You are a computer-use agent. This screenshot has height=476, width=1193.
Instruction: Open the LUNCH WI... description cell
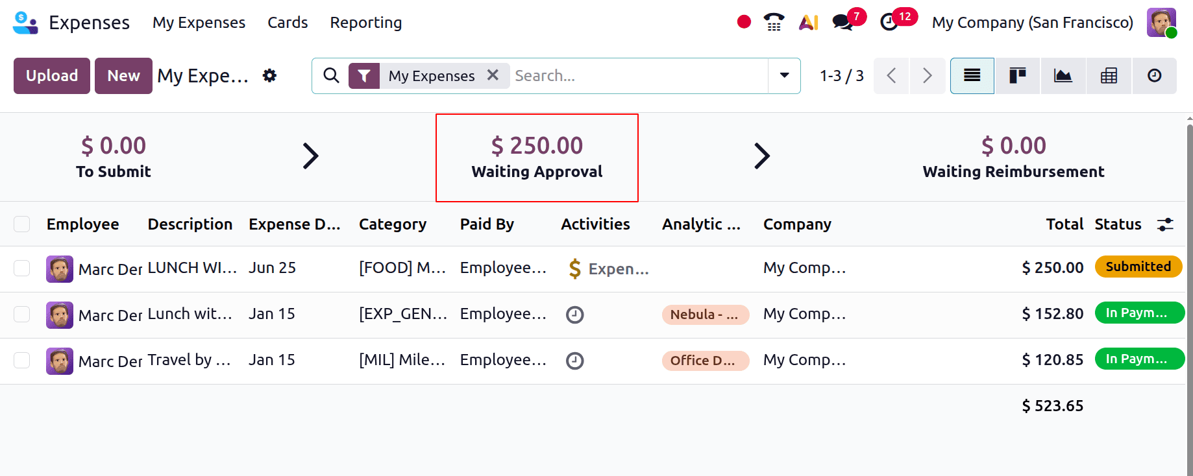click(x=192, y=268)
